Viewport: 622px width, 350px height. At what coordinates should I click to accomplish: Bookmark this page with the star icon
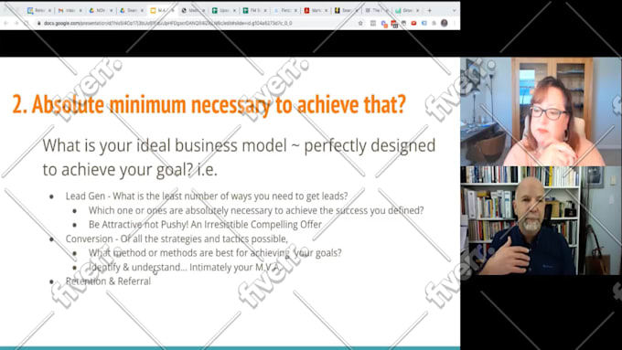pos(360,24)
